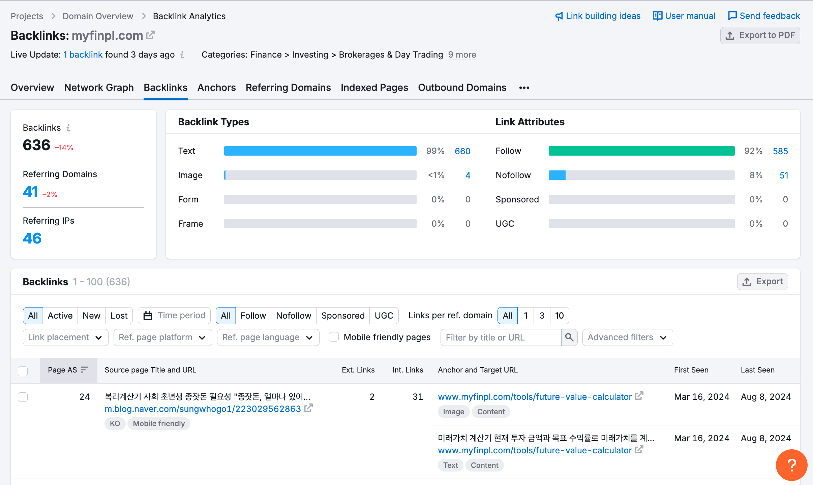Filter by Nofollow link attribute
Screen dimensions: 813x485
click(x=294, y=316)
